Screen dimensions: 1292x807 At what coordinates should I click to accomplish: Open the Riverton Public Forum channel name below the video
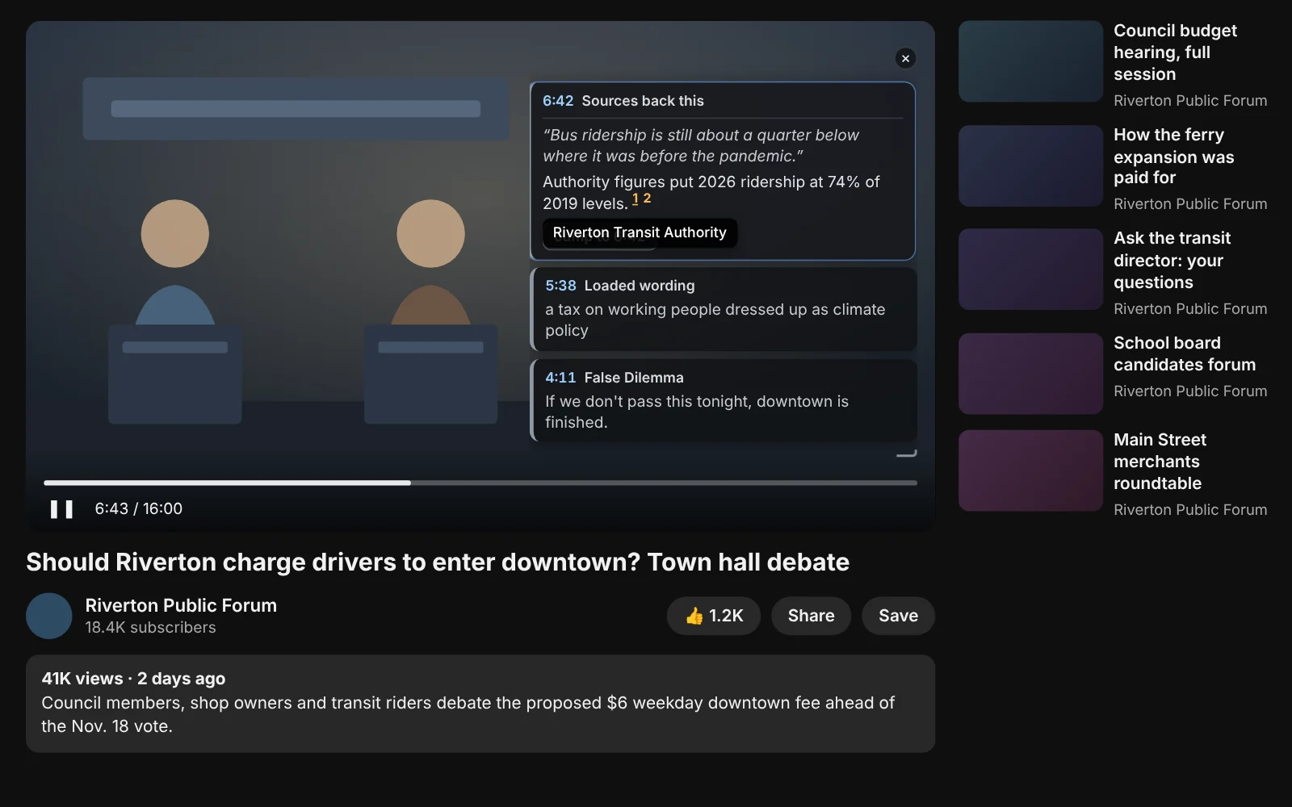181,605
